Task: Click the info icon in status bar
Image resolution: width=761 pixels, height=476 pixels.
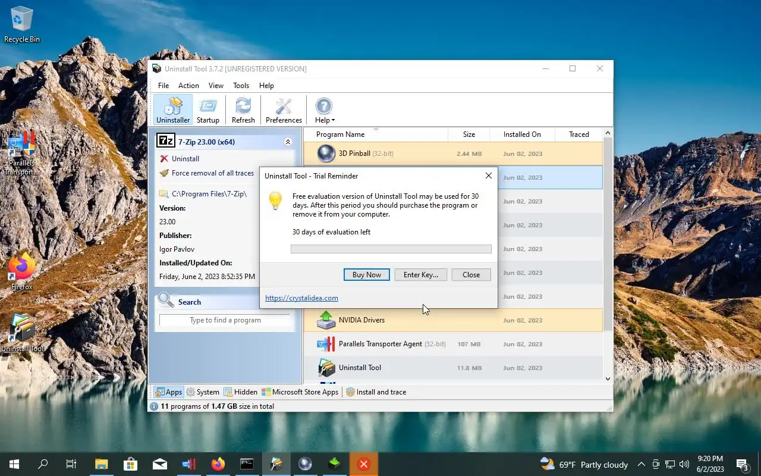Action: [x=154, y=406]
